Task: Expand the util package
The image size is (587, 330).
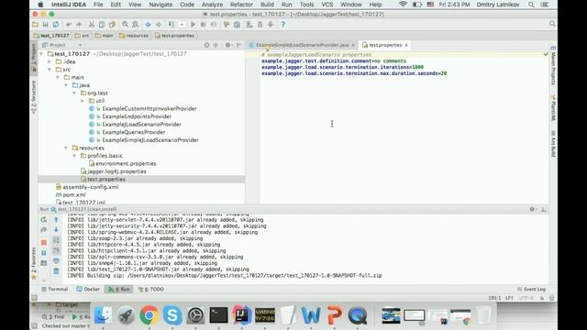Action: 83,101
